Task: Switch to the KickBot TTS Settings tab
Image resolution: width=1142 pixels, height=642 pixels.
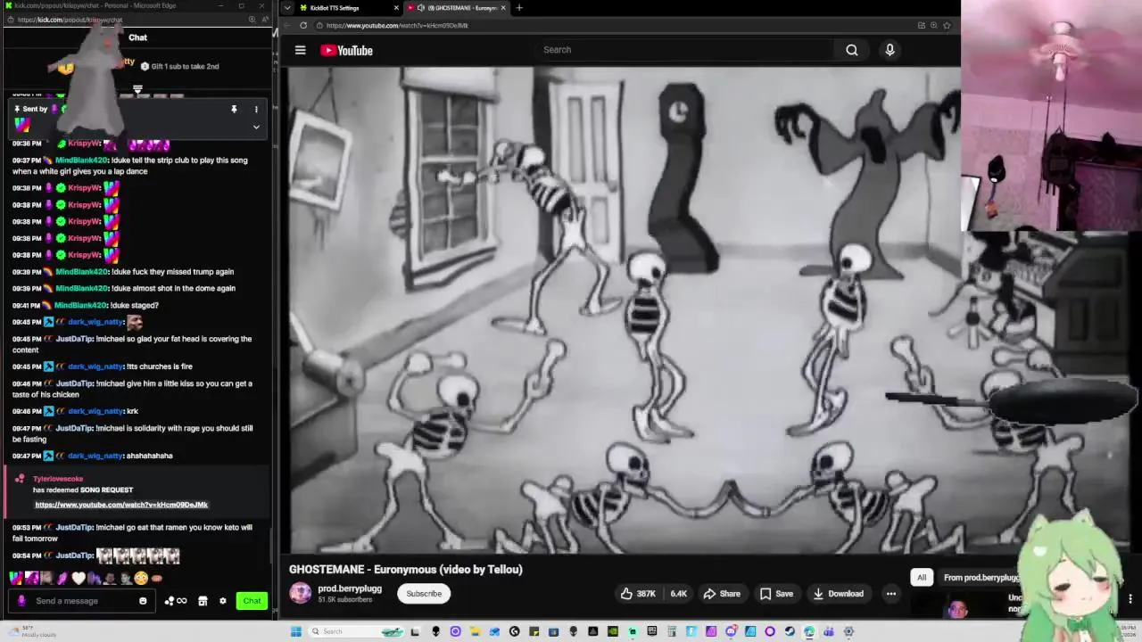Action: click(343, 8)
